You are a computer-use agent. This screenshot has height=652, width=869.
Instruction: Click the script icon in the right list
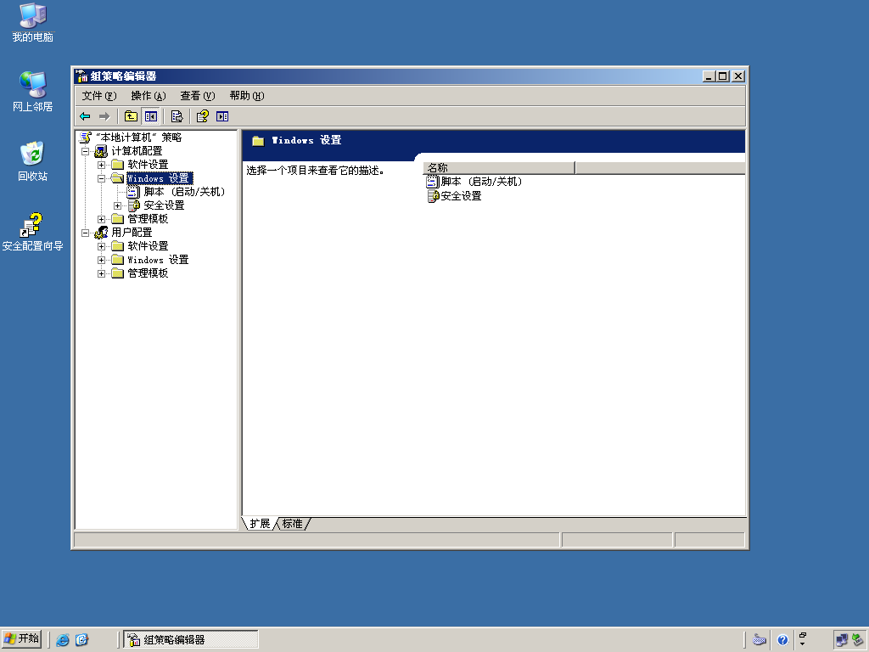432,182
